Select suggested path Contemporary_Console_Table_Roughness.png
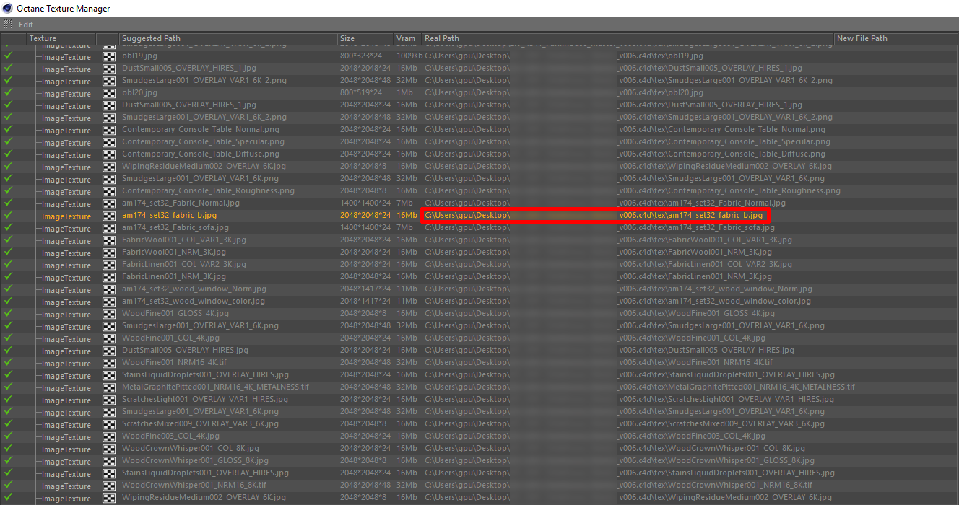 point(208,190)
